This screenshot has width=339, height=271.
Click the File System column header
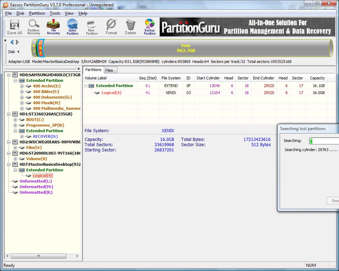click(x=171, y=78)
